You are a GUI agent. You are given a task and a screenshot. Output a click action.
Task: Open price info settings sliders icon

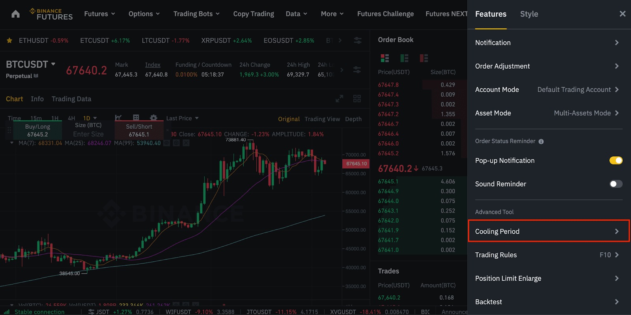(x=357, y=70)
